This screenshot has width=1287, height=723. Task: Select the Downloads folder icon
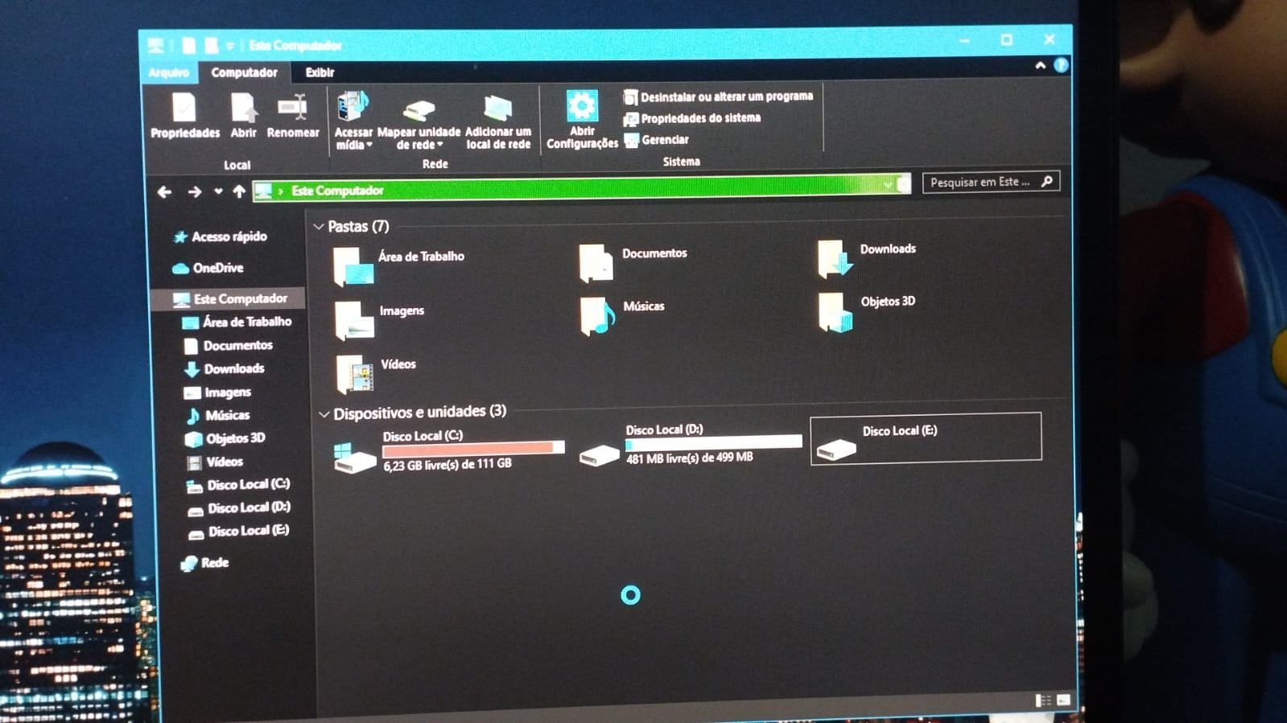tap(835, 258)
